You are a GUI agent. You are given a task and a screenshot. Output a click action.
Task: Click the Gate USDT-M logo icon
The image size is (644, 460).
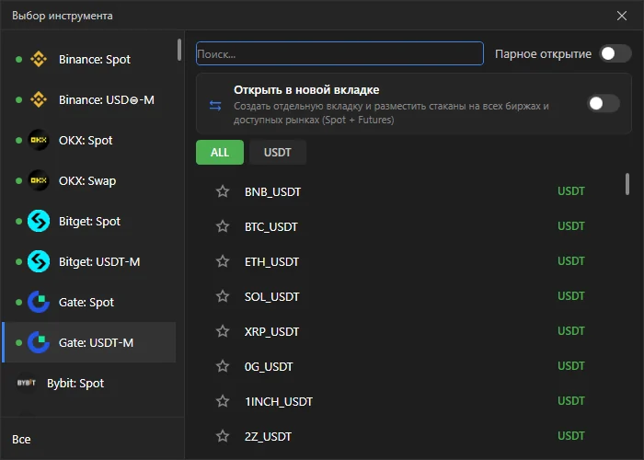[39, 342]
